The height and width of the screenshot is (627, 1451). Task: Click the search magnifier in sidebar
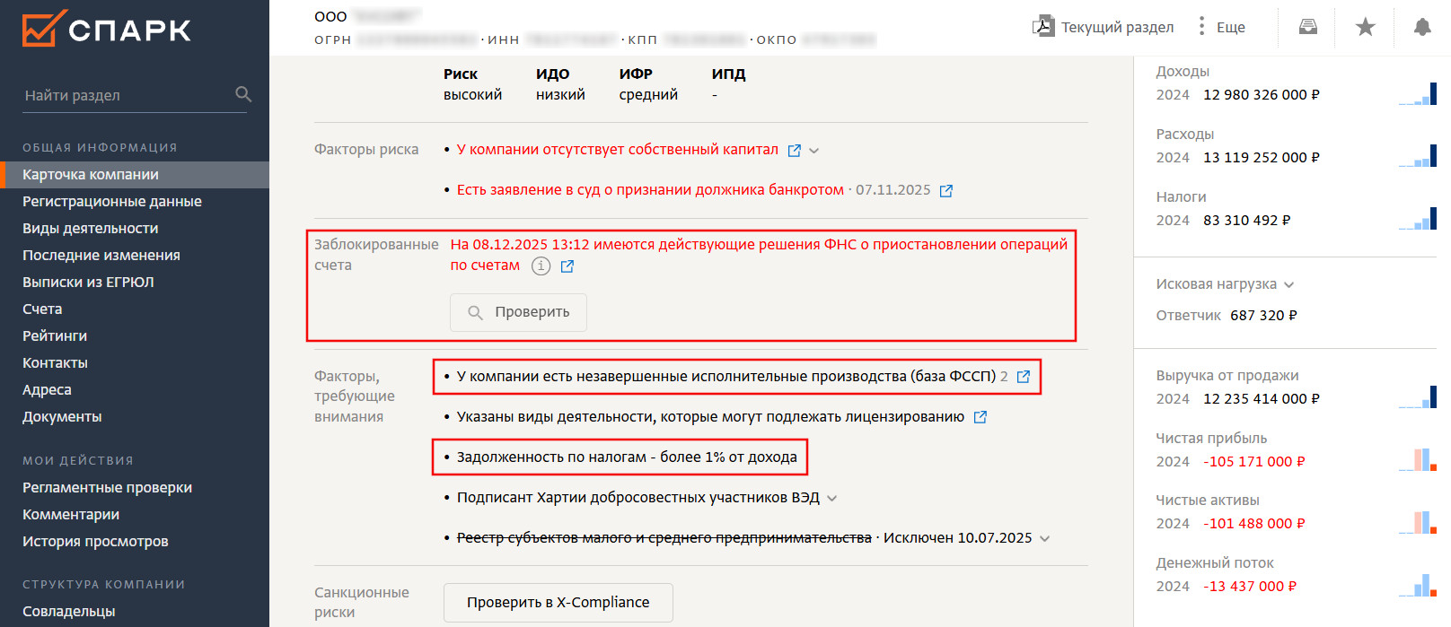pos(243,94)
